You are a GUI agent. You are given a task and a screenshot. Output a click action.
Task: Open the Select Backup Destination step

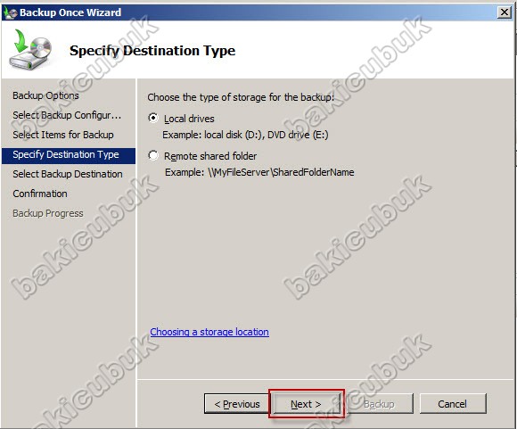coord(68,174)
